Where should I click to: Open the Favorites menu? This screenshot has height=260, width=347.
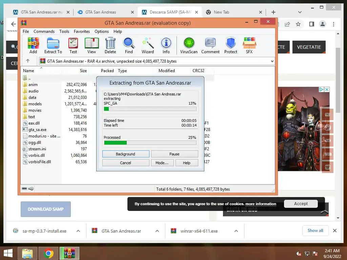pyautogui.click(x=82, y=31)
